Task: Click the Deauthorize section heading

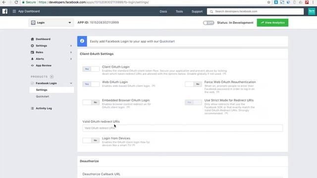Action: tap(89, 161)
